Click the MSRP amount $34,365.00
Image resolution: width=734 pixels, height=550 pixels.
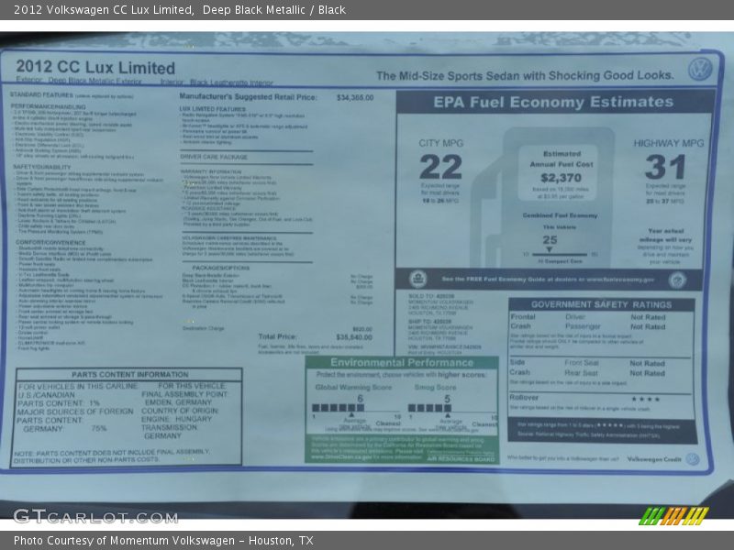[355, 98]
